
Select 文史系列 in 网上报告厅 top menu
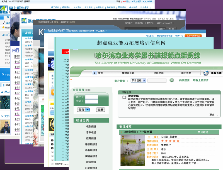pyautogui.click(x=77, y=8)
